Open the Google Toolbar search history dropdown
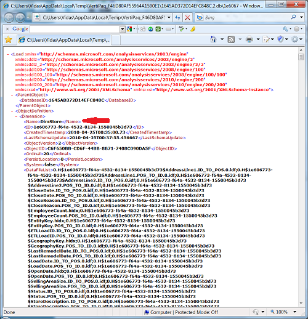Viewport: 308px width, 319px height. tap(123, 29)
